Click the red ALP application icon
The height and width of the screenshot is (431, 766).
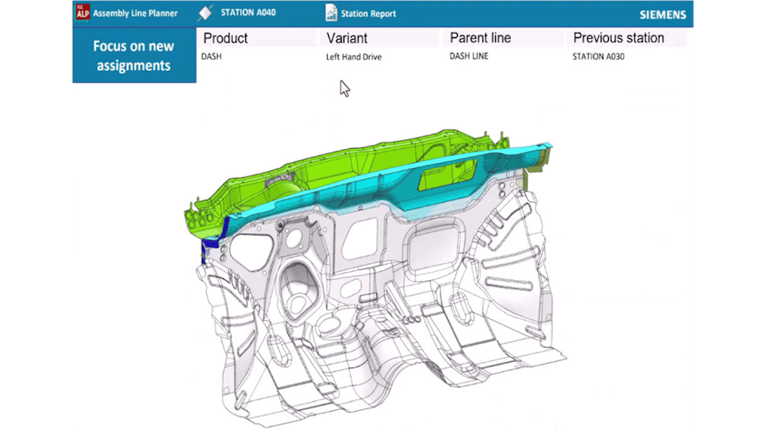click(83, 13)
